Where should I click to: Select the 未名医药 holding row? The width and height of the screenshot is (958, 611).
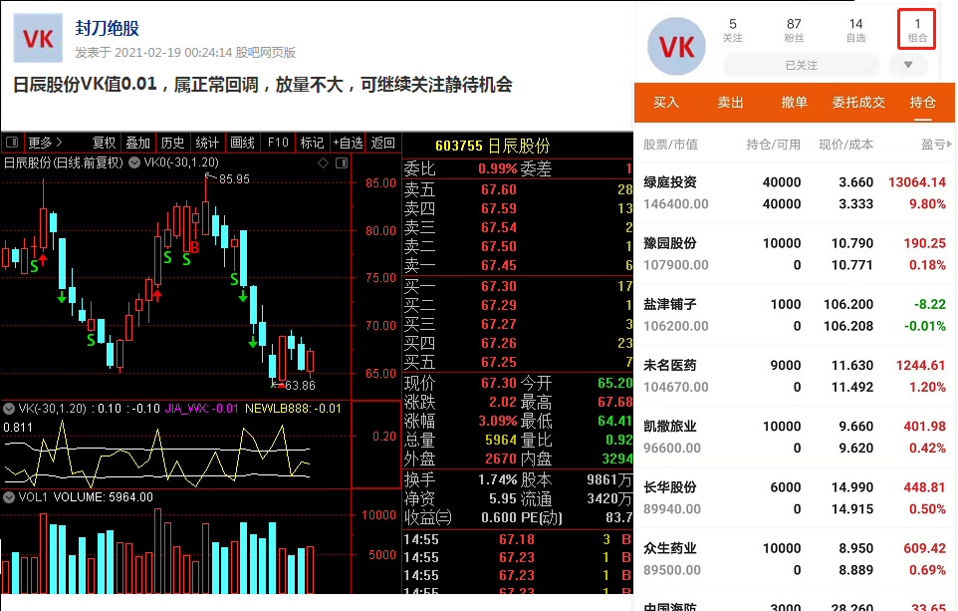(795, 376)
